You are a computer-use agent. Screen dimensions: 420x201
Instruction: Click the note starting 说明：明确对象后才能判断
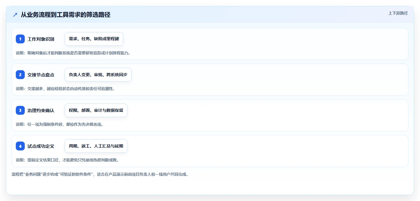coord(73,53)
